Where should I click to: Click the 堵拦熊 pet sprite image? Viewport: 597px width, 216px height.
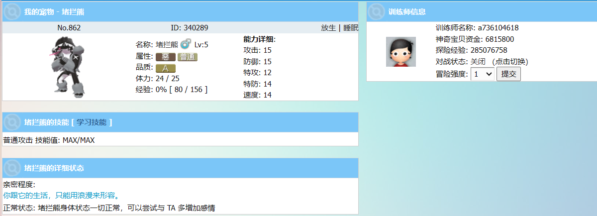click(68, 66)
